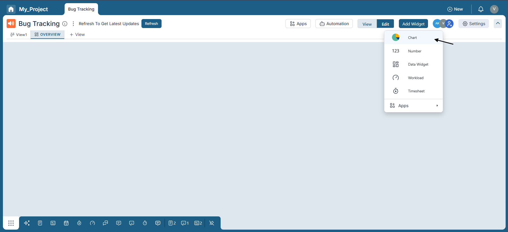The height and width of the screenshot is (232, 508).
Task: Open the user avatar V in top bar
Action: (x=494, y=9)
